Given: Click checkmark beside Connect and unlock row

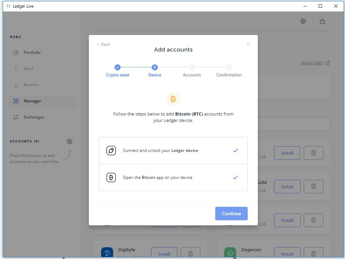Looking at the screenshot, I should [x=236, y=151].
